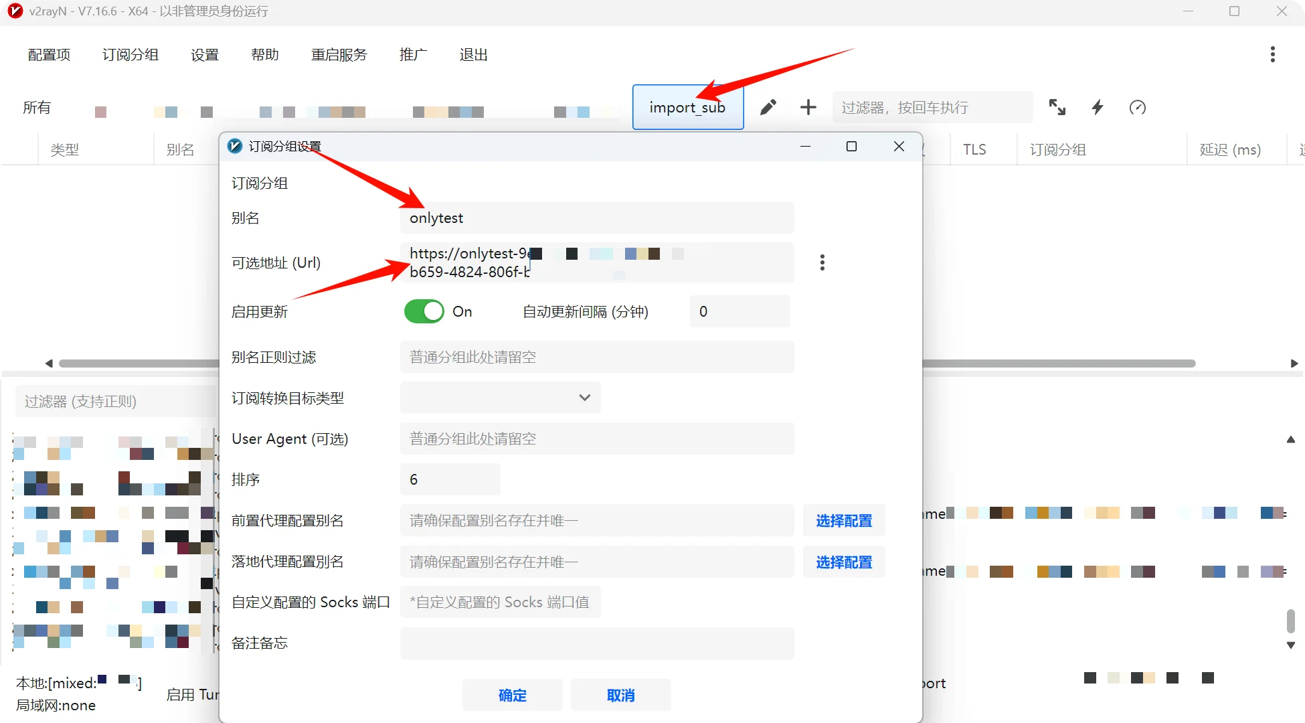Viewport: 1305px width, 723px height.
Task: Click the 确定 button
Action: [512, 696]
